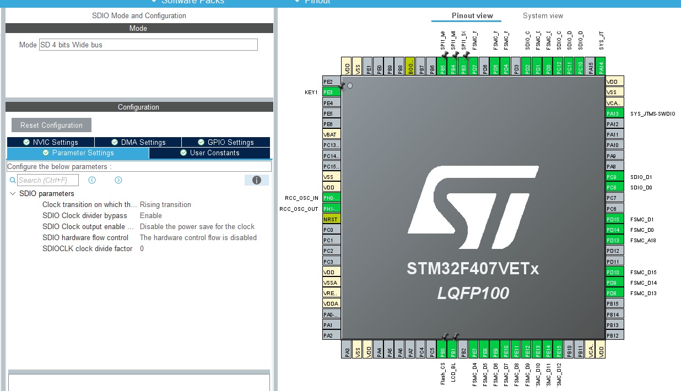Select pin PC9 assigned to SDIO_D1
This screenshot has width=681, height=391.
click(x=613, y=176)
